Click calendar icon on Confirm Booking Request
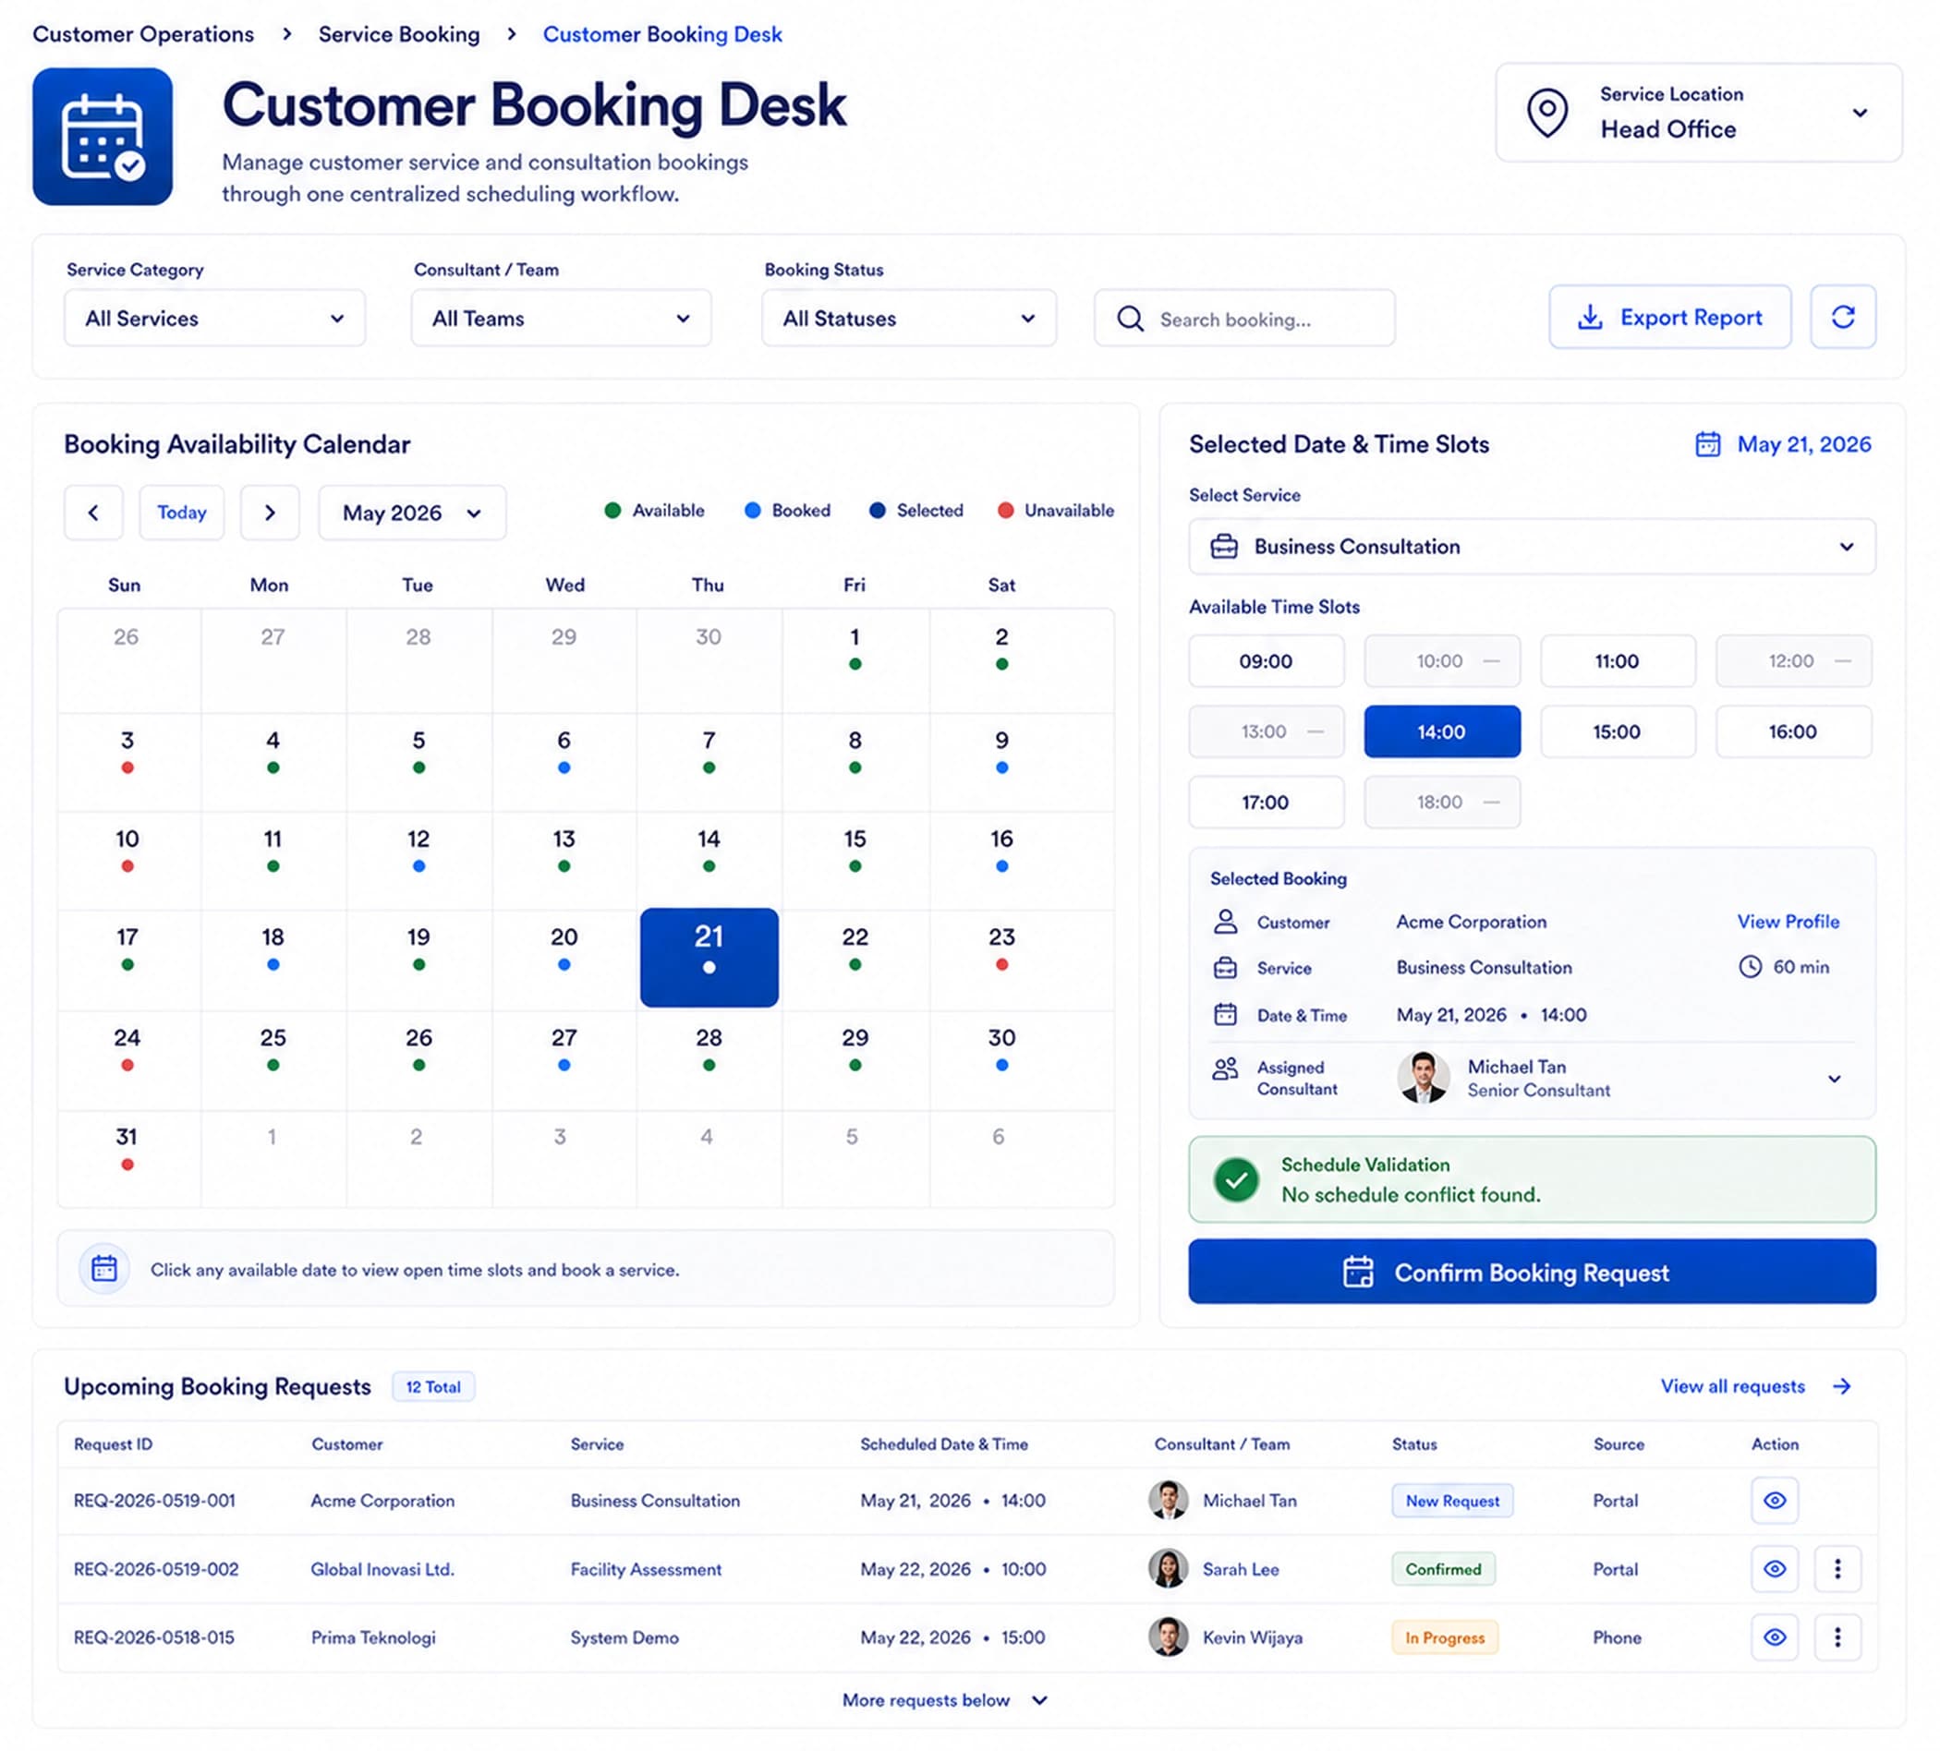This screenshot has height=1751, width=1940. (1358, 1272)
